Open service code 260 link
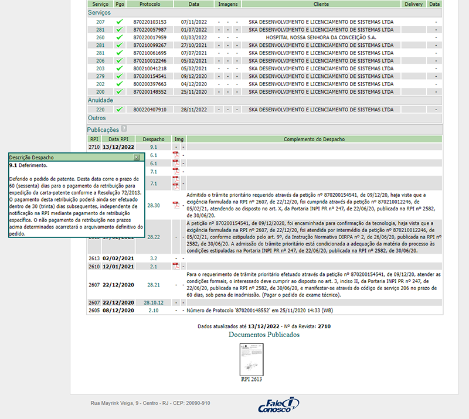469x419 pixels. [100, 38]
